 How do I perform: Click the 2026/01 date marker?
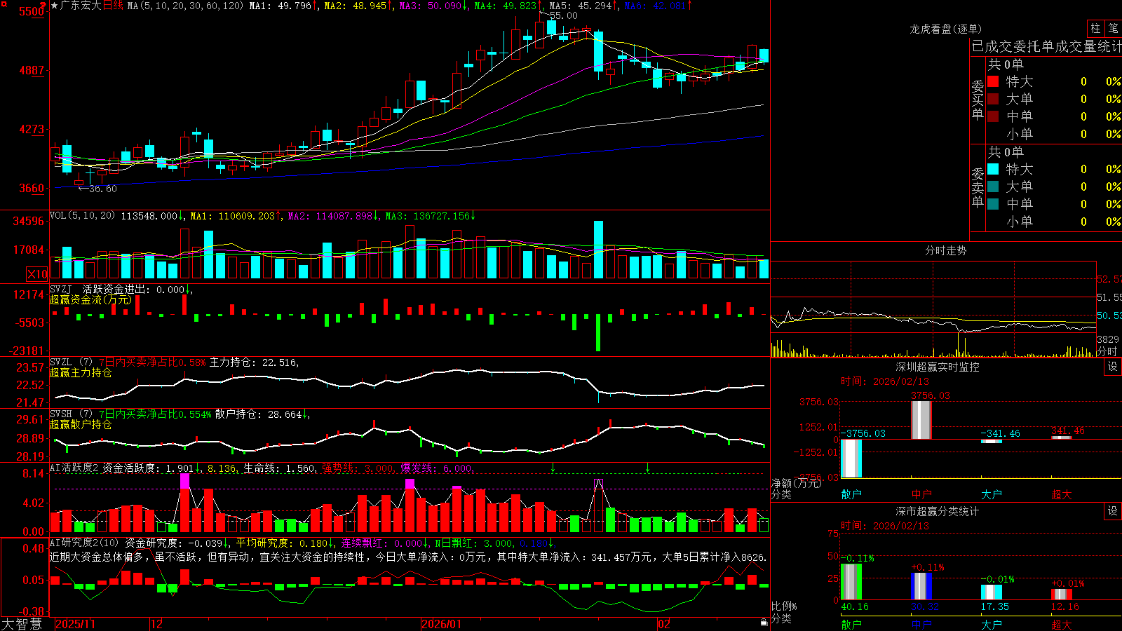click(442, 624)
